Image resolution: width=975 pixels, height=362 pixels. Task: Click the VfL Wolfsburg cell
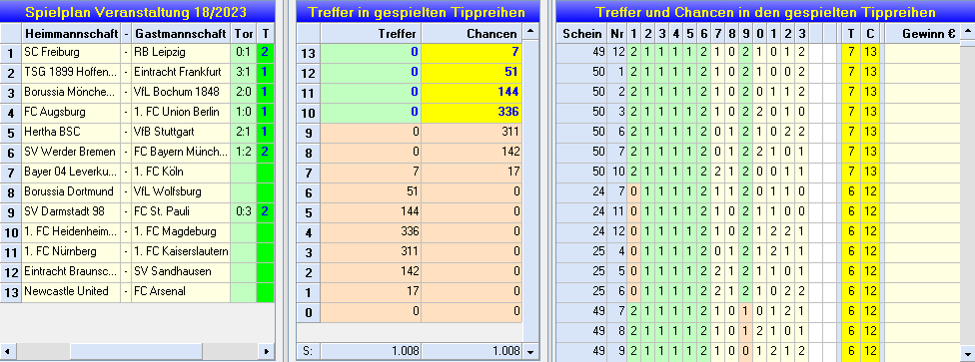[x=181, y=191]
